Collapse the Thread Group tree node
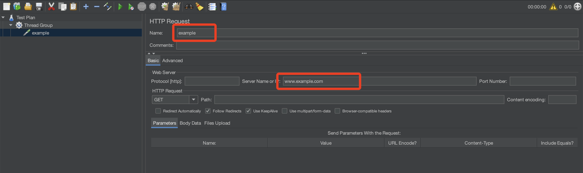583x173 pixels. [10, 25]
